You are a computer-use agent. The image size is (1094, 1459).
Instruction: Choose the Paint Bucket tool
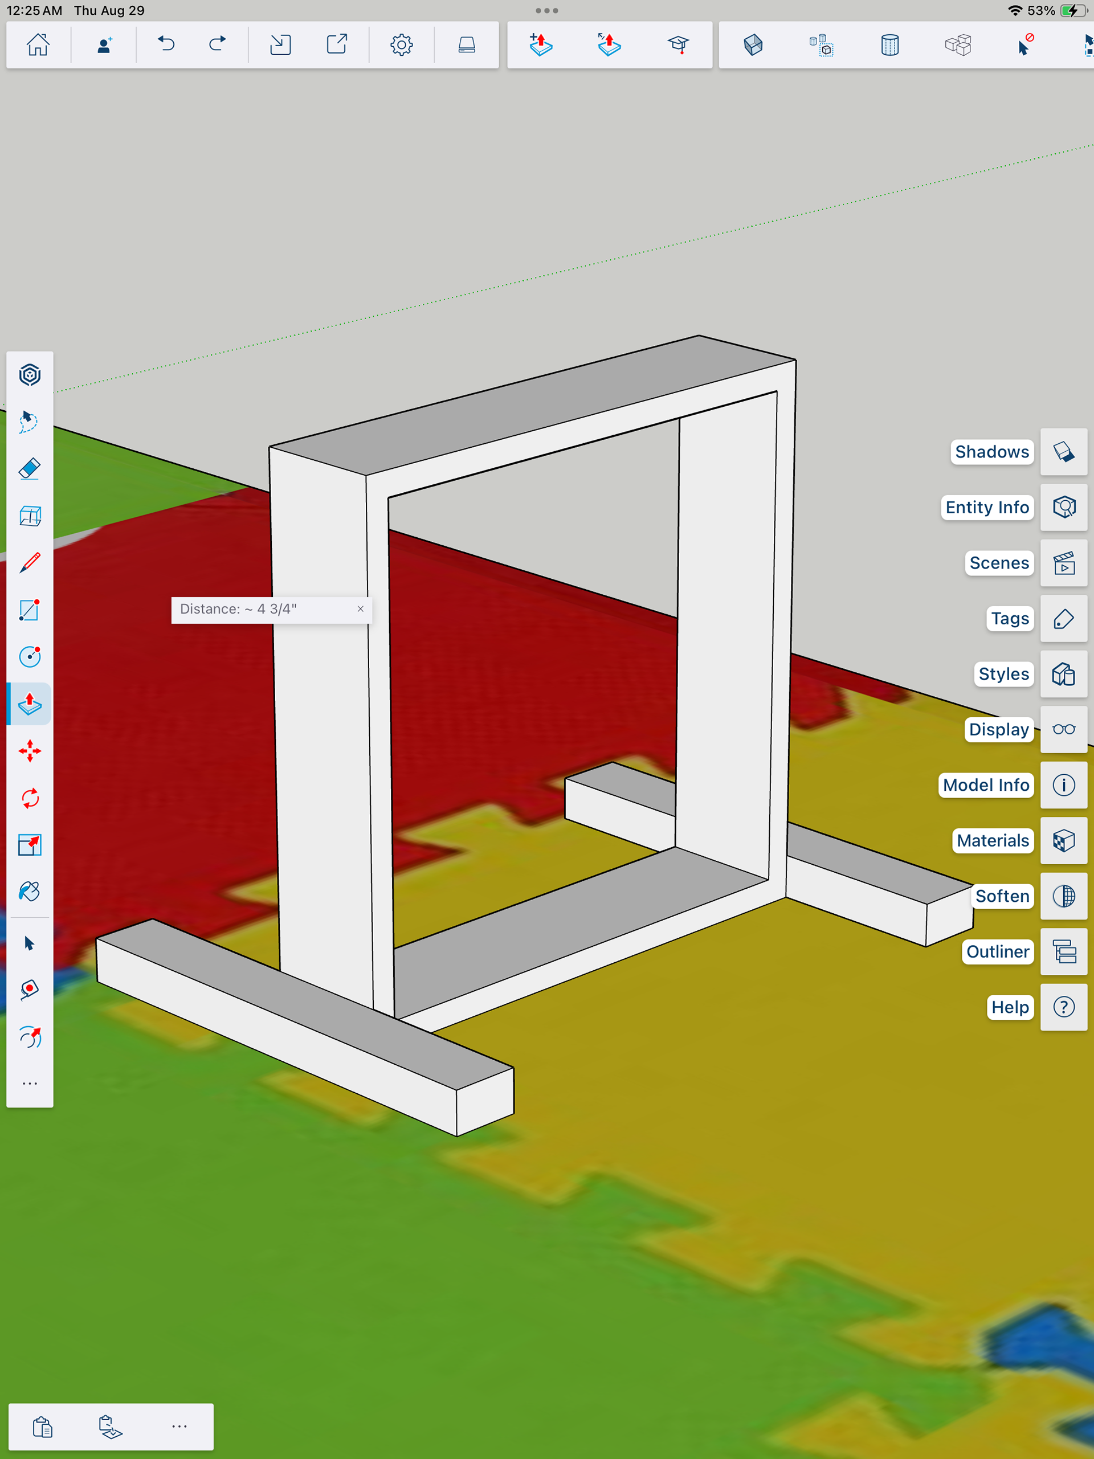pos(30,892)
